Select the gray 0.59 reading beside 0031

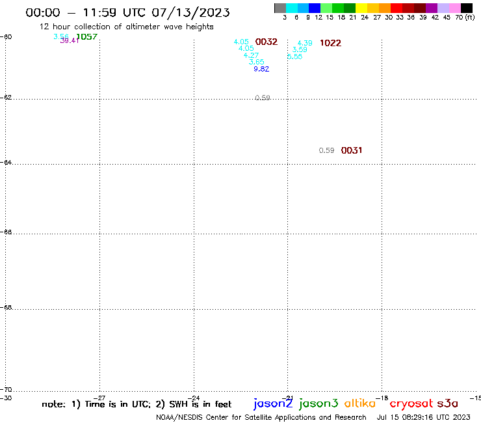pyautogui.click(x=326, y=150)
